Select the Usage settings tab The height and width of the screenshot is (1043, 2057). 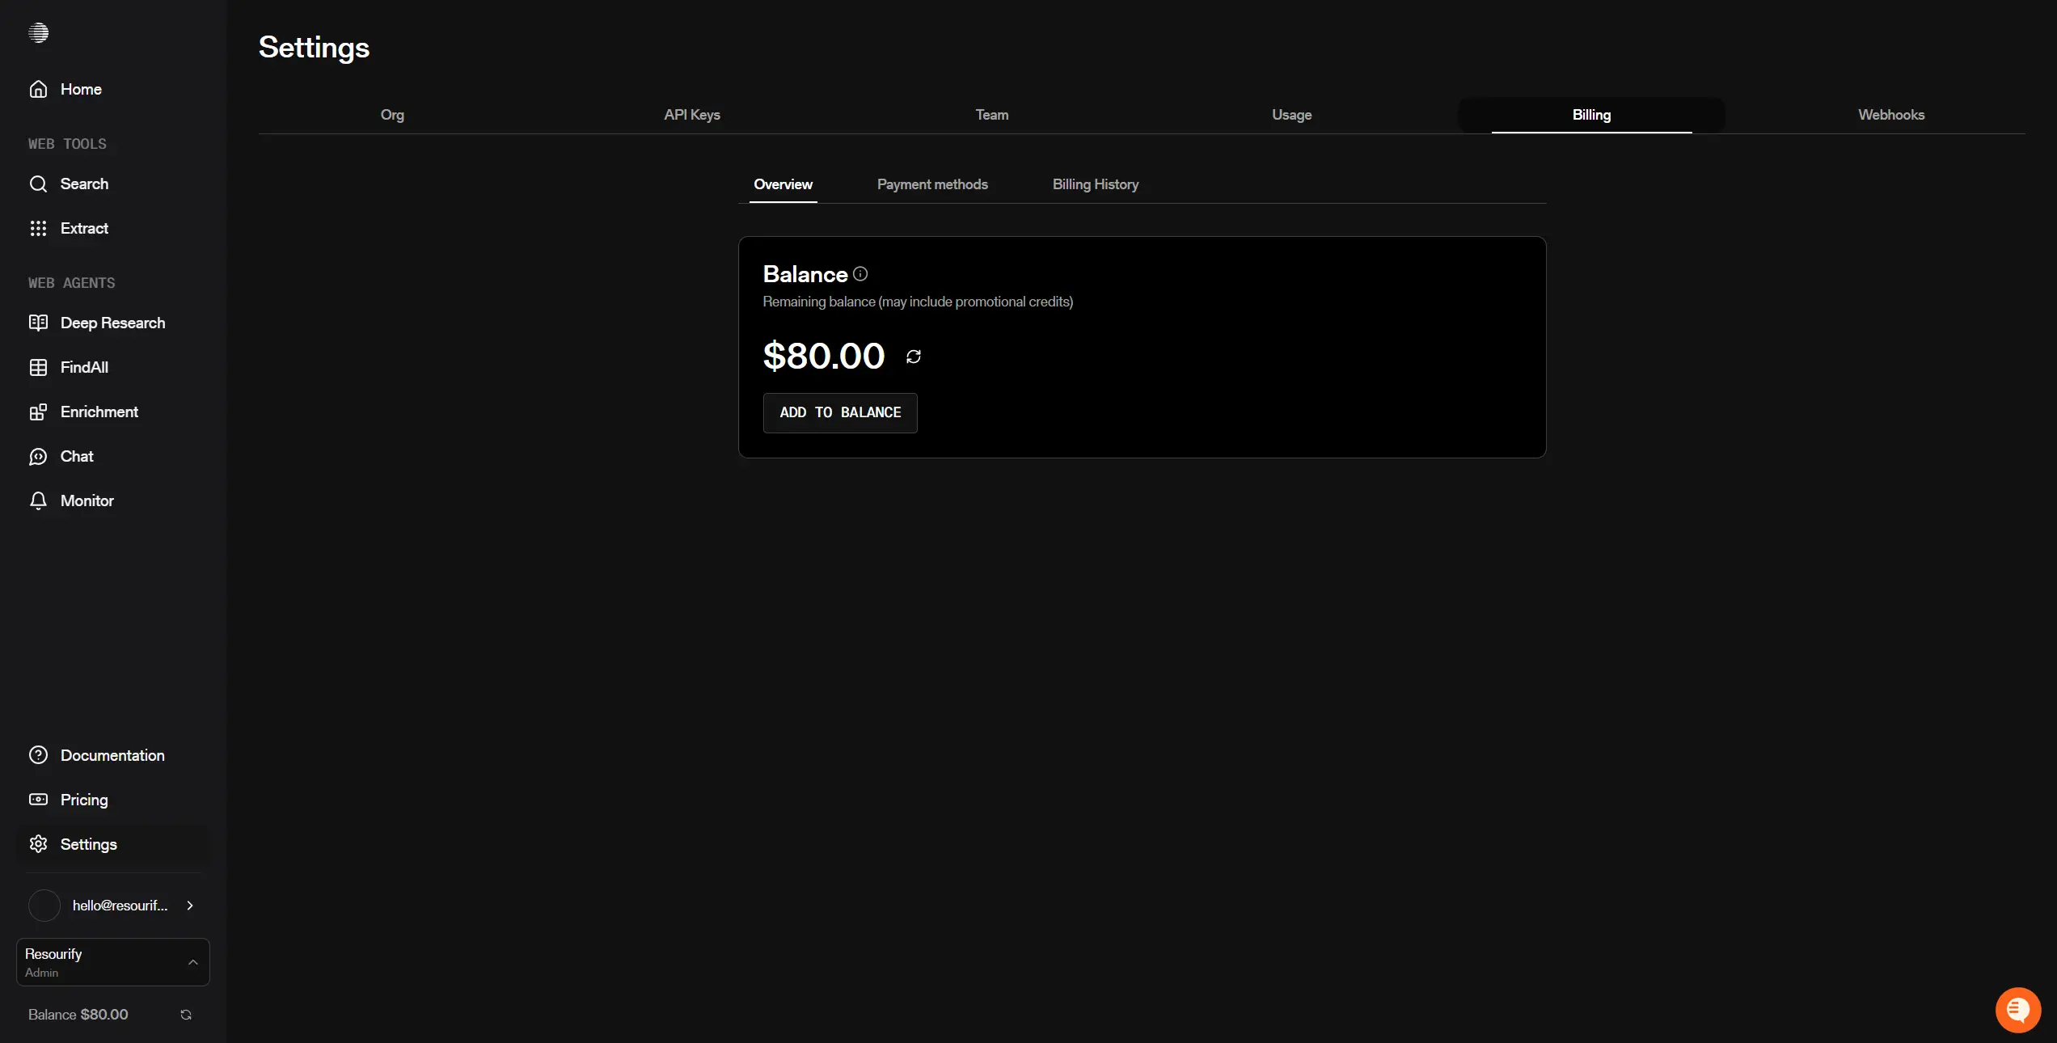tap(1291, 115)
